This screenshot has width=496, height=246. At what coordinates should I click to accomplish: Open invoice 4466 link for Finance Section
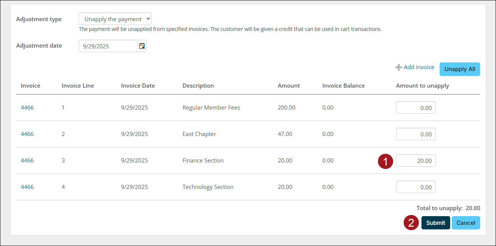pyautogui.click(x=27, y=161)
